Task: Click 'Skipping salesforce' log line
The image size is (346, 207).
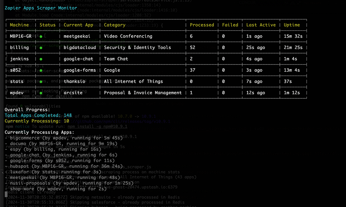Action: [95, 202]
